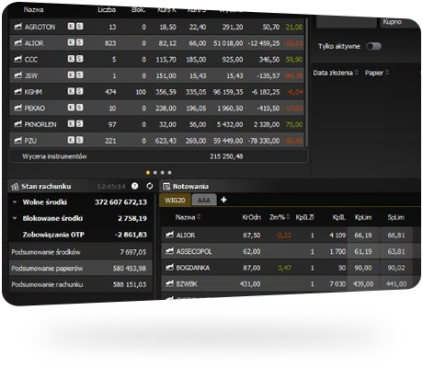The width and height of the screenshot is (423, 368).
Task: Switch to the WIG20 tab
Action: point(175,201)
